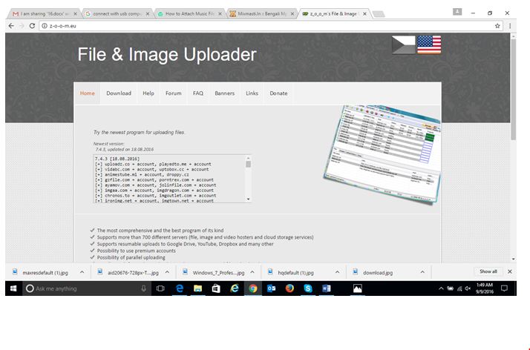Open Outlook from the taskbar
This screenshot has width=530, height=350.
point(271,288)
